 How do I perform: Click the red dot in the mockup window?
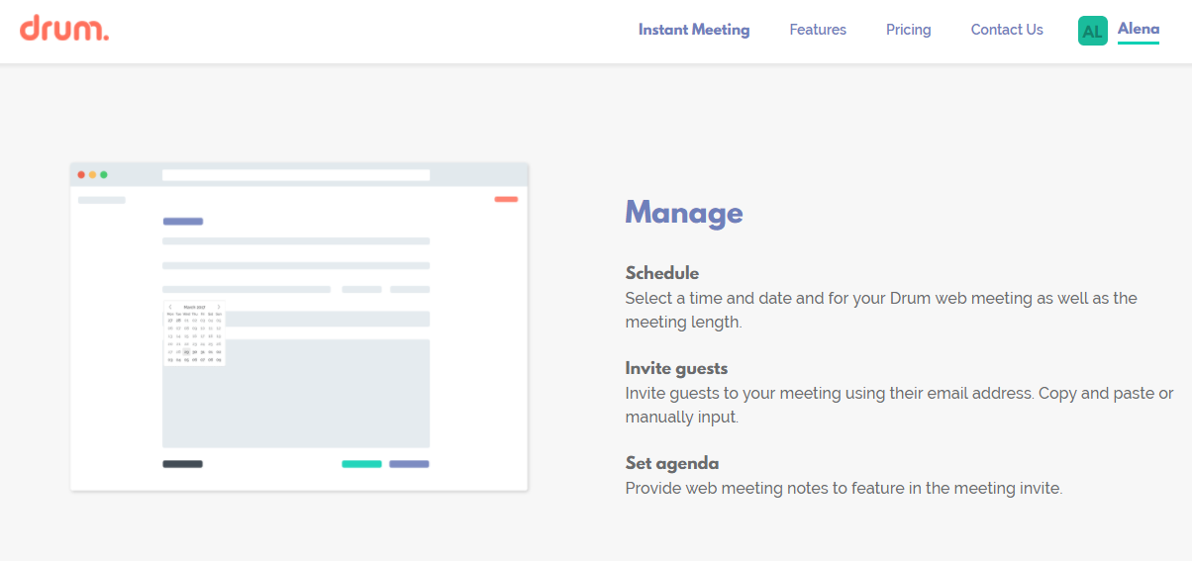(81, 175)
